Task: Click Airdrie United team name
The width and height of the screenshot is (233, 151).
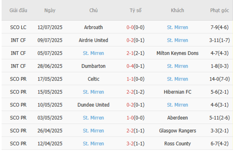Action: (93, 40)
